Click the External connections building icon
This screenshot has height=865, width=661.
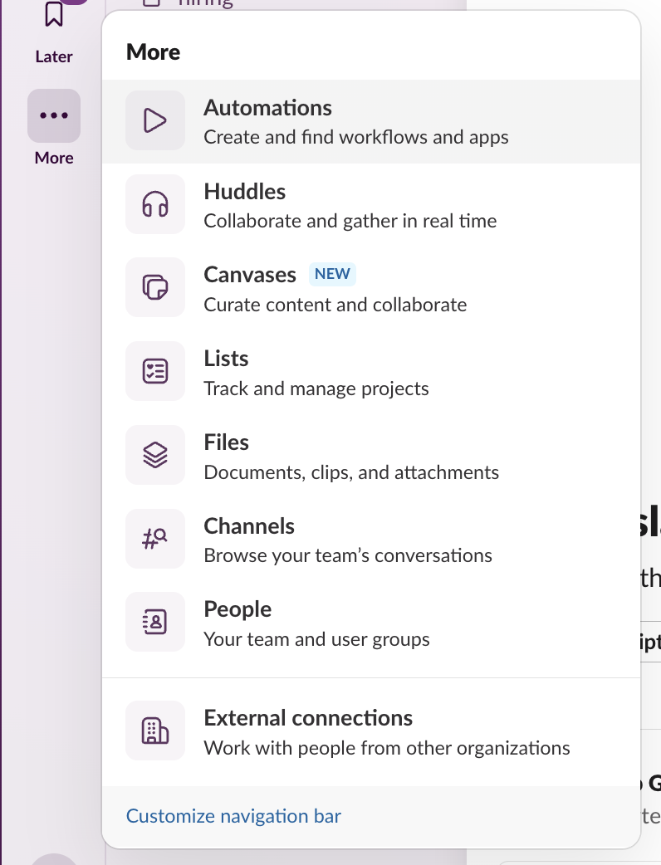[x=155, y=731]
